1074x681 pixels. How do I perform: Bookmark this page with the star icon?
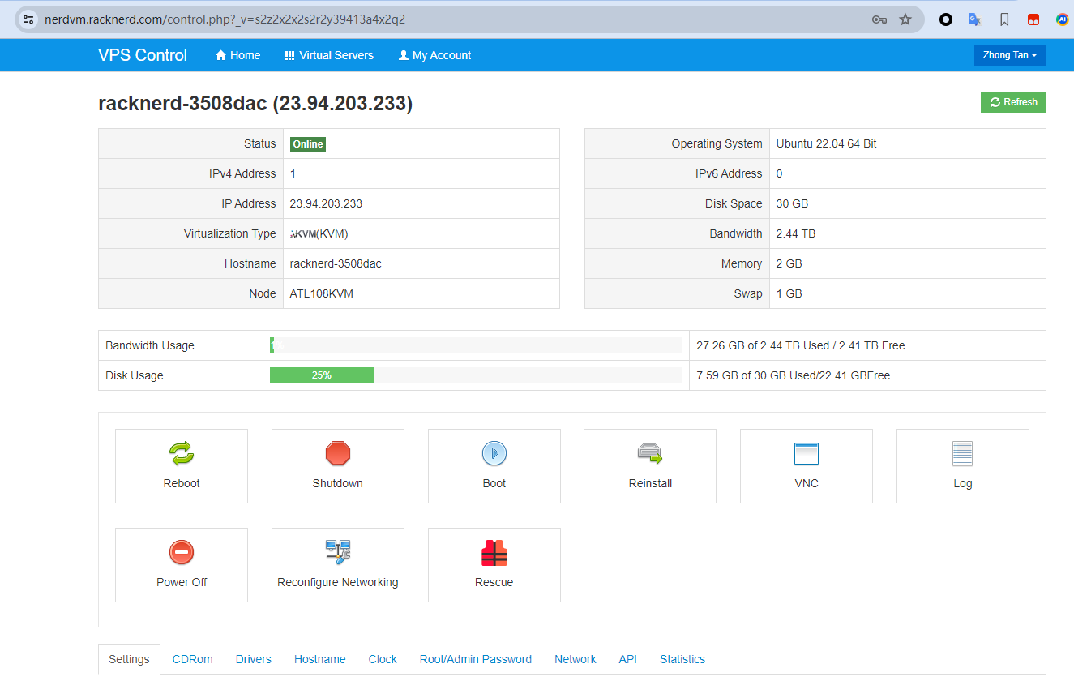click(x=905, y=19)
